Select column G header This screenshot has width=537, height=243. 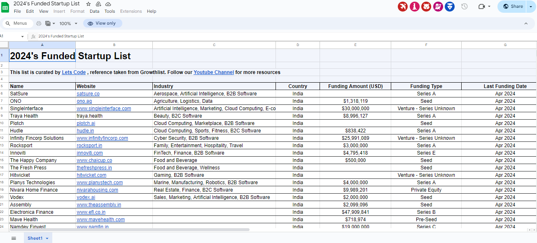(x=505, y=45)
